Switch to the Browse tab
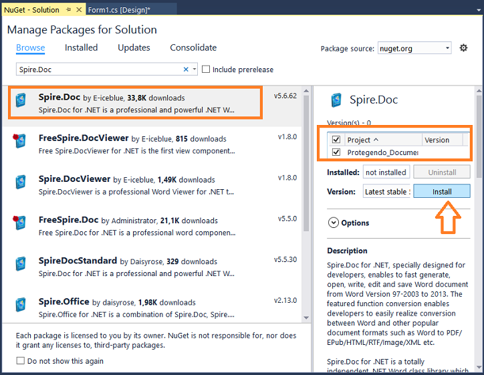Screen dimensions: 484x375 31,47
